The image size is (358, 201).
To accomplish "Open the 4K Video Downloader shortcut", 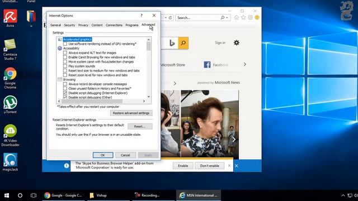I will (x=10, y=135).
